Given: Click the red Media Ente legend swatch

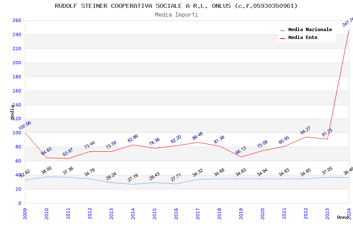Looking at the screenshot, I should click(x=282, y=39).
